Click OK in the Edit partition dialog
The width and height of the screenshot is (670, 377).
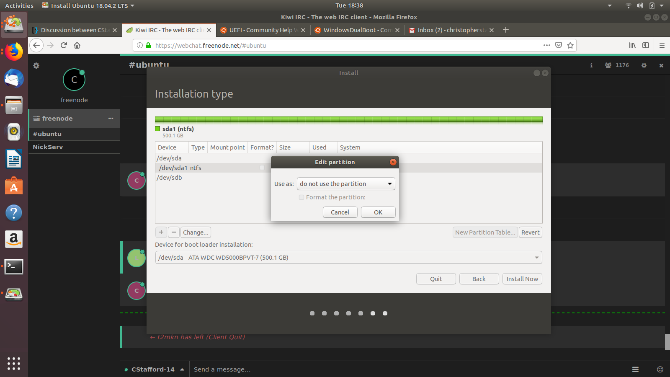tap(378, 212)
